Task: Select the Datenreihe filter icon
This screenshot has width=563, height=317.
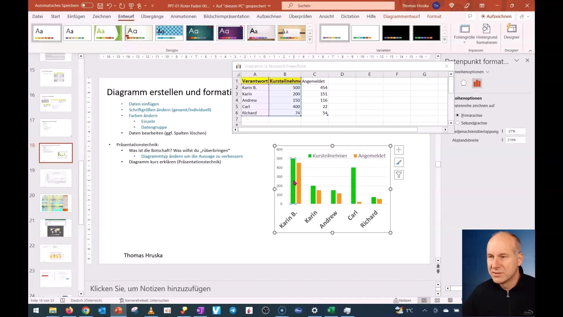Action: coord(399,175)
